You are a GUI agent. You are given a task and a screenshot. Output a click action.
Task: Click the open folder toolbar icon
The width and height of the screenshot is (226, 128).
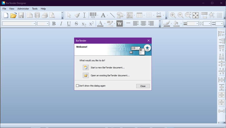click(13, 15)
